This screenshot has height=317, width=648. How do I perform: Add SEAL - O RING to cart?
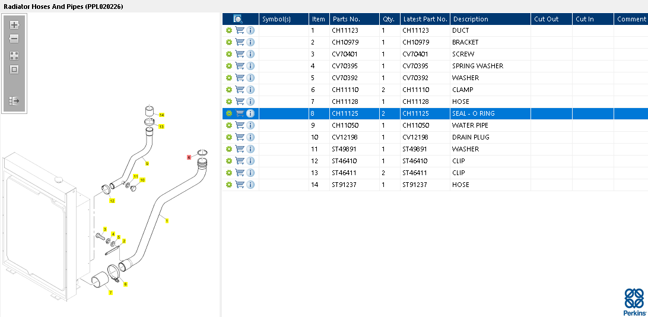click(240, 113)
